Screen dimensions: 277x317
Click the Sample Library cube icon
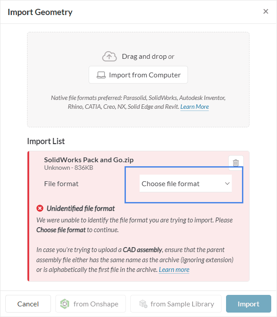point(143,304)
